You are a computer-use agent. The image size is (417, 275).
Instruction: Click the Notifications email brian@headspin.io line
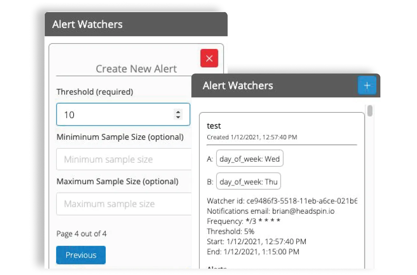(x=271, y=211)
